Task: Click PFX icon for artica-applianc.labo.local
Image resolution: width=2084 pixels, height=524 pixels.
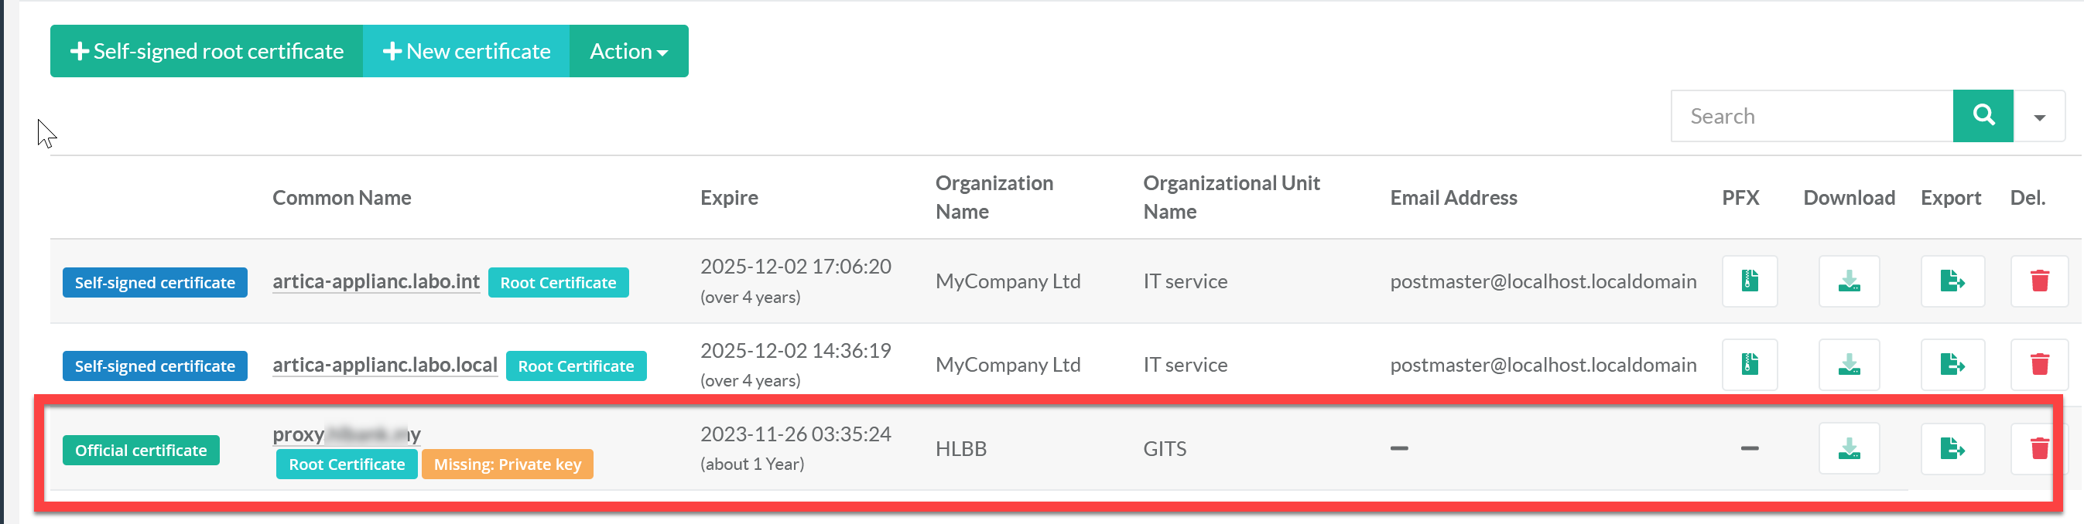Action: click(x=1749, y=365)
